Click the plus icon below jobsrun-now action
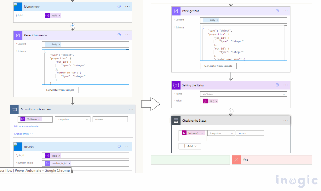Screen dimensions: 321x191 72,26
